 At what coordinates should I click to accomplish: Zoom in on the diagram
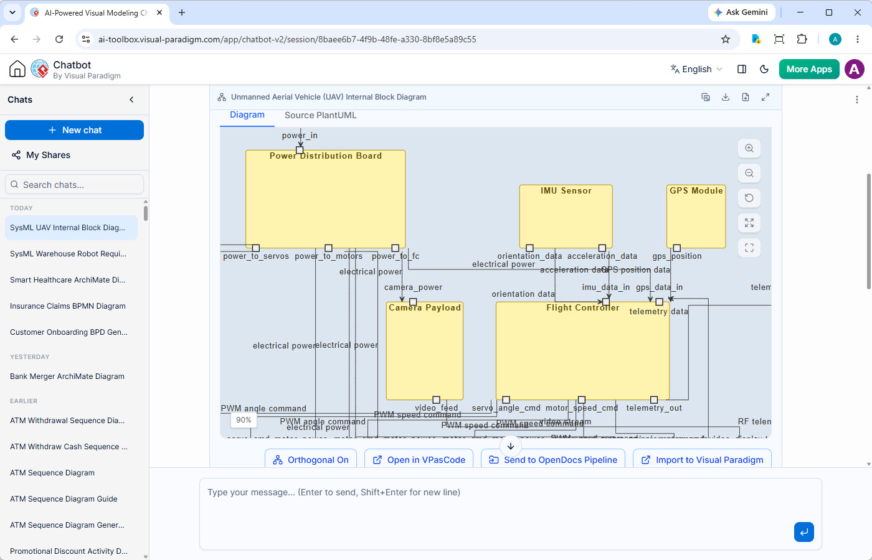click(x=749, y=148)
